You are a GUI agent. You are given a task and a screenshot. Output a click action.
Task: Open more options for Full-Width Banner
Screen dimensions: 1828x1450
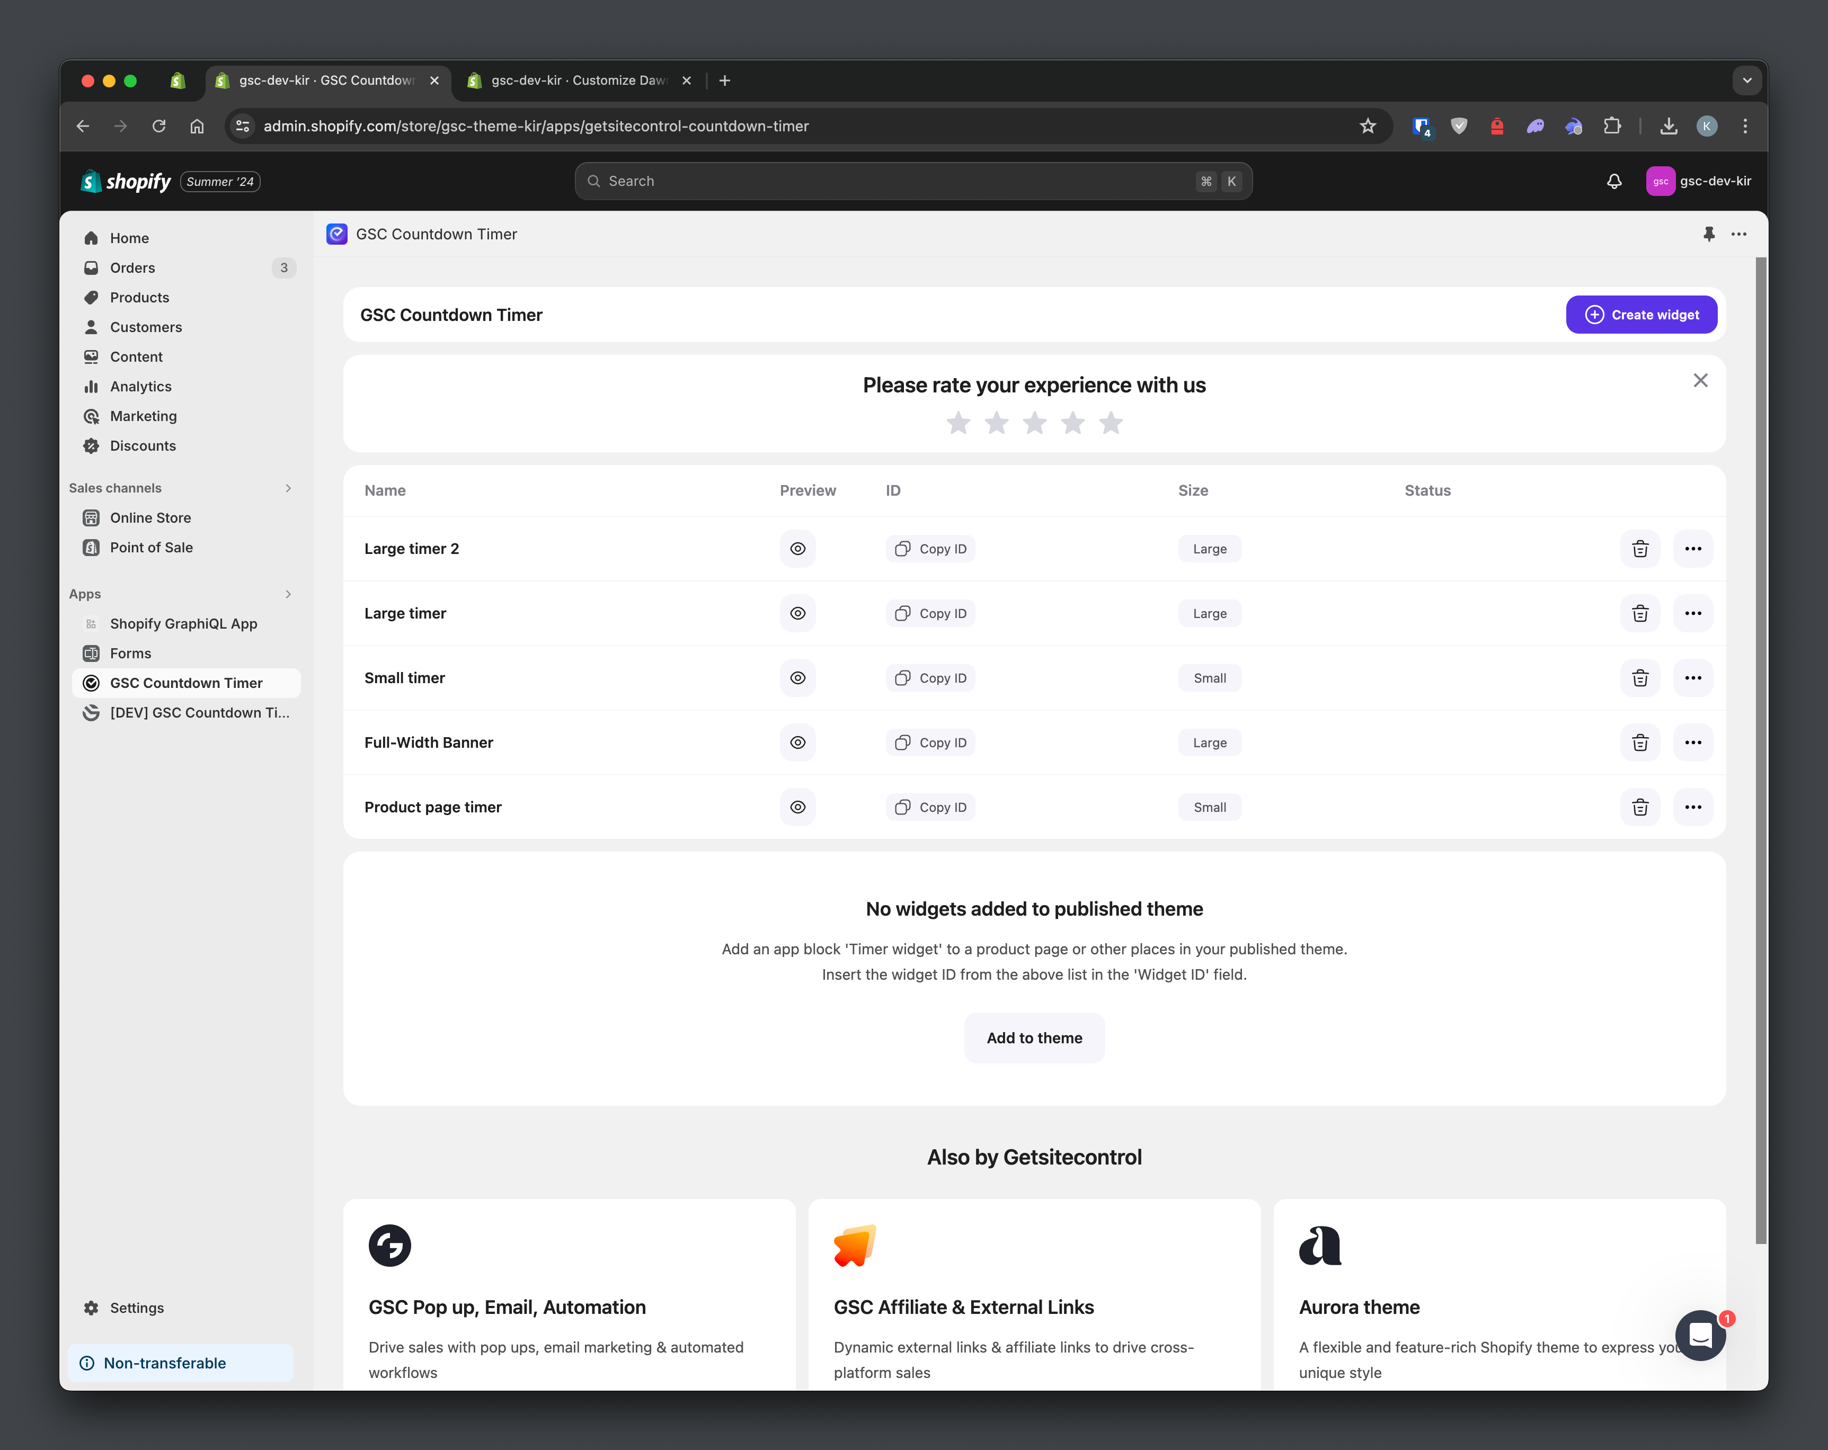click(x=1692, y=742)
